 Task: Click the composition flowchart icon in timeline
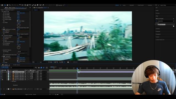36,68
